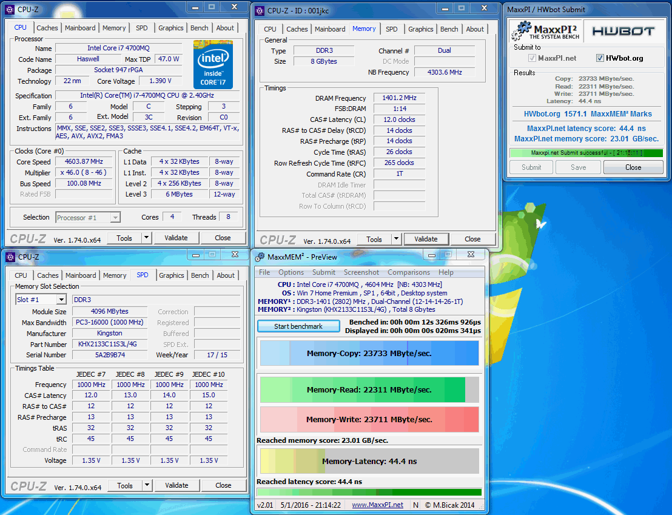Click Close button in CPU-Z ID 001jkc window

[472, 239]
